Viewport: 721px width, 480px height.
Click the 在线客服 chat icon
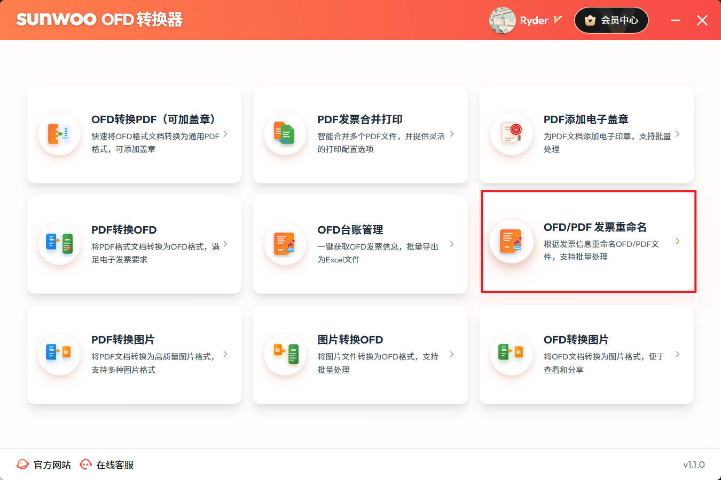(x=85, y=465)
